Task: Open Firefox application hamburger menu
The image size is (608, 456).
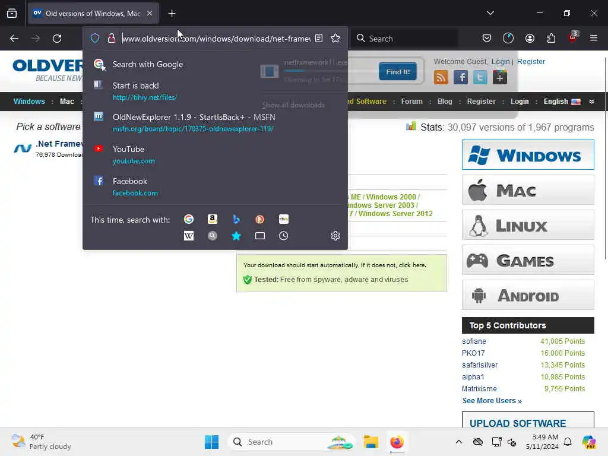Action: (x=594, y=38)
